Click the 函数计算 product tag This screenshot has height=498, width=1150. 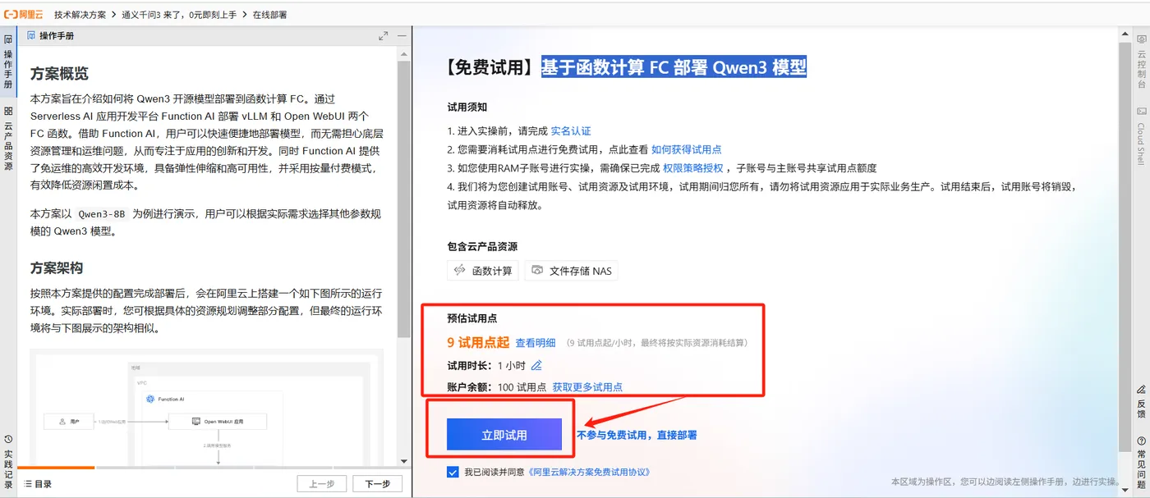point(483,271)
